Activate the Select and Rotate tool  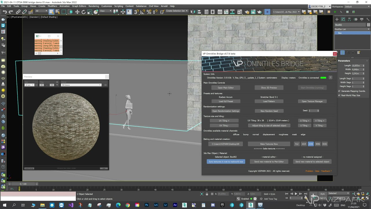coord(83,12)
